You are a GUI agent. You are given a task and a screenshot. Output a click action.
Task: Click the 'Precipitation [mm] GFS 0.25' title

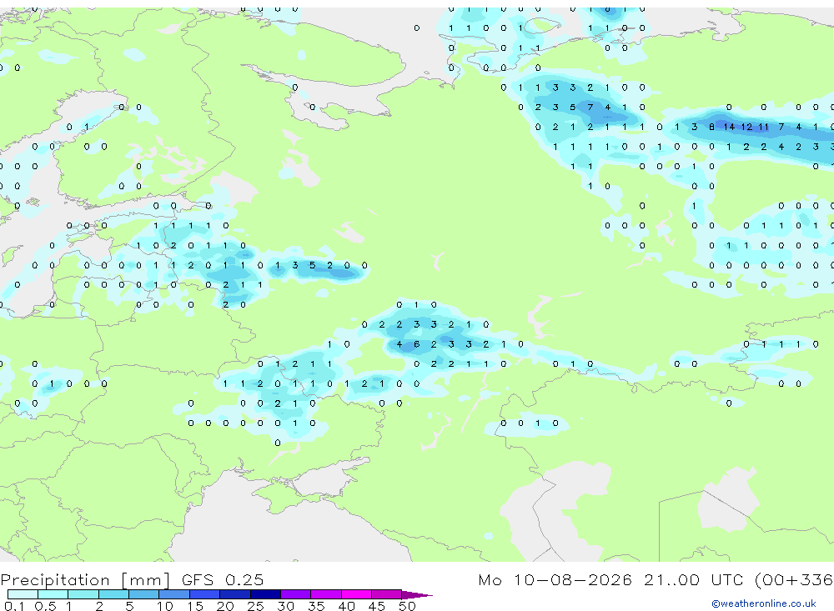[132, 579]
